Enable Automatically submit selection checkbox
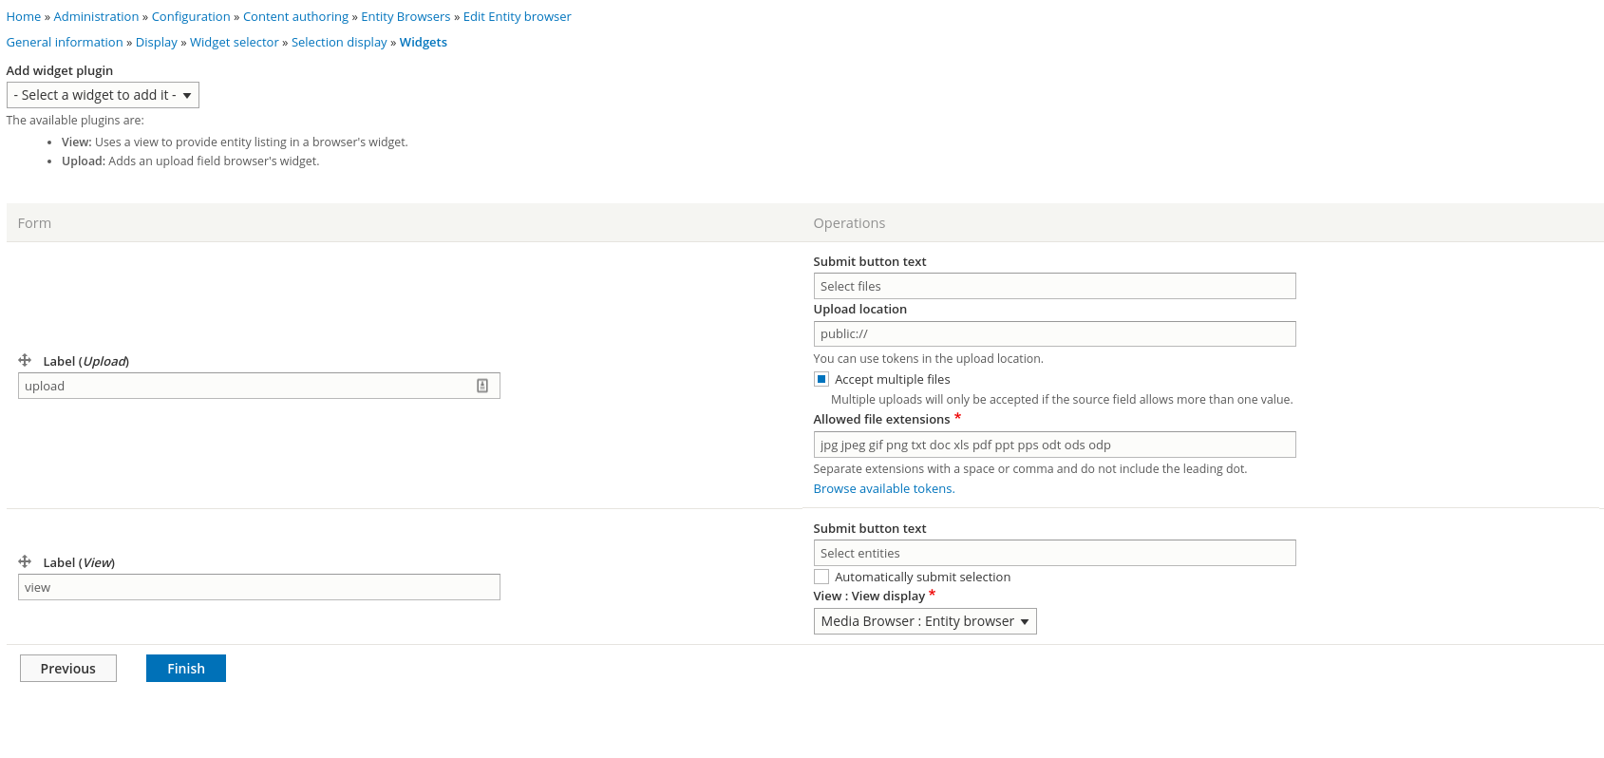Viewport: 1604px width, 758px height. [x=821, y=577]
